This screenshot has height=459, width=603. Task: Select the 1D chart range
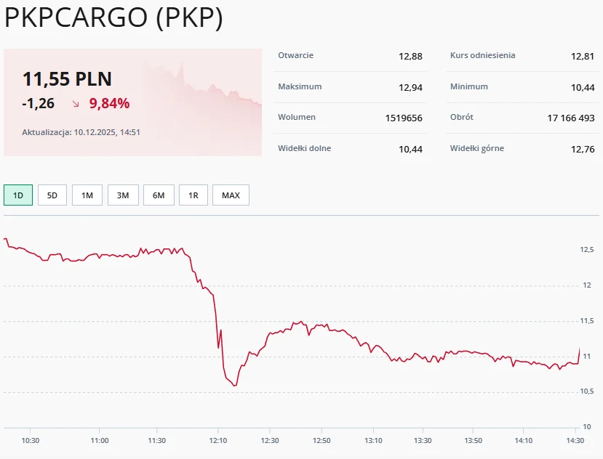pyautogui.click(x=17, y=195)
